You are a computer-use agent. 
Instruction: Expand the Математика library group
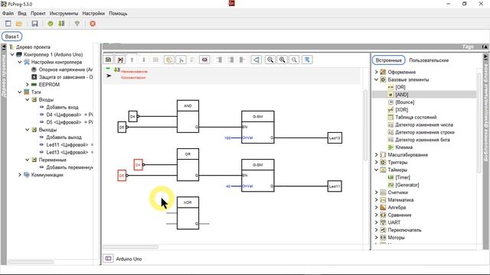[376, 200]
